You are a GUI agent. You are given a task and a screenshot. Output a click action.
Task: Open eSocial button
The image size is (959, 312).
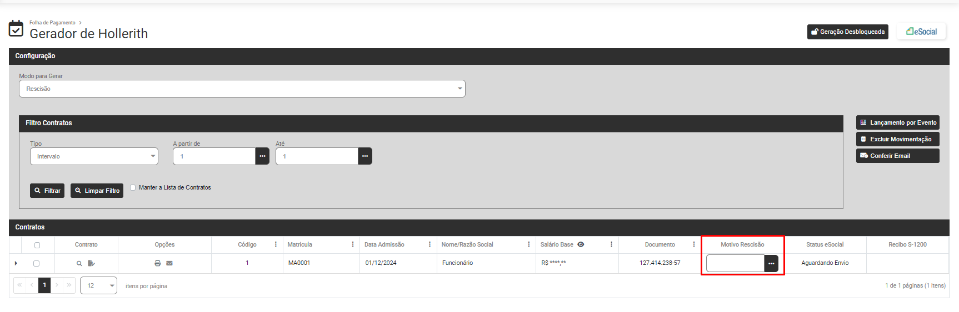922,32
